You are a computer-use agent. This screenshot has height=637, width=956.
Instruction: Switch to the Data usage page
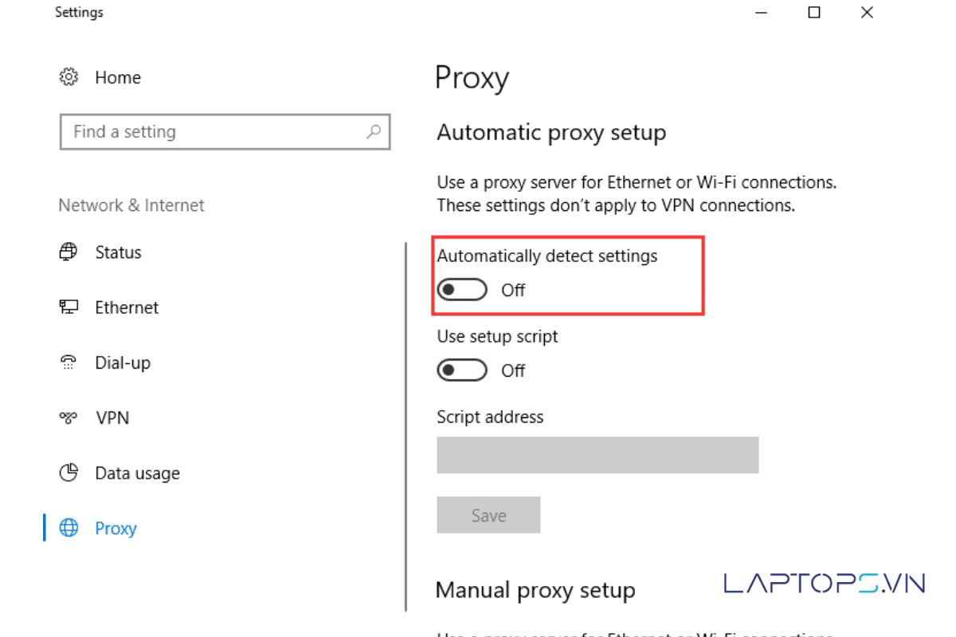click(137, 473)
